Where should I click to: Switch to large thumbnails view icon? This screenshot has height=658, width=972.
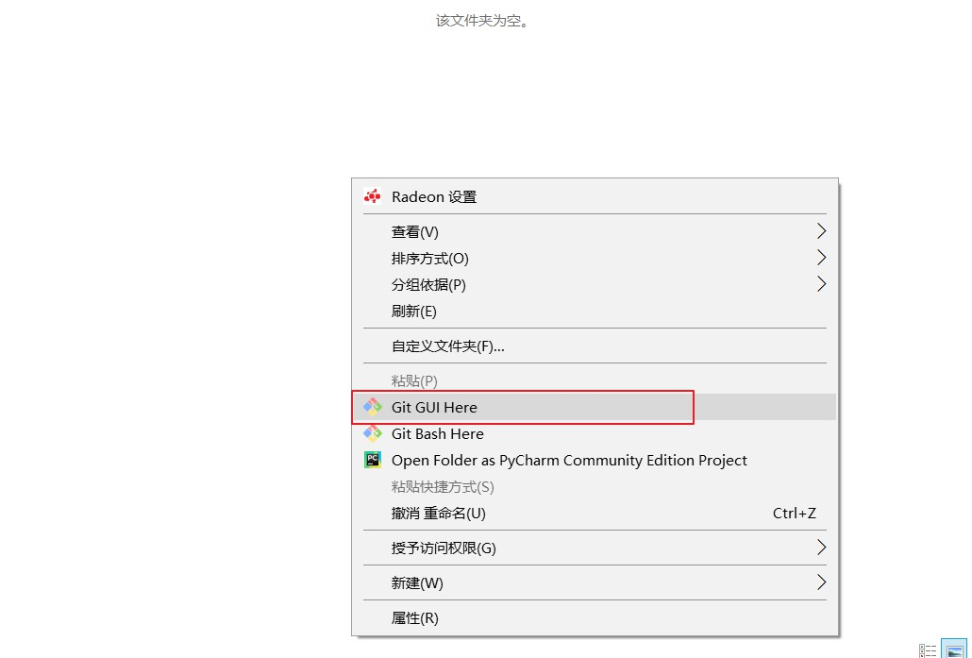[955, 650]
